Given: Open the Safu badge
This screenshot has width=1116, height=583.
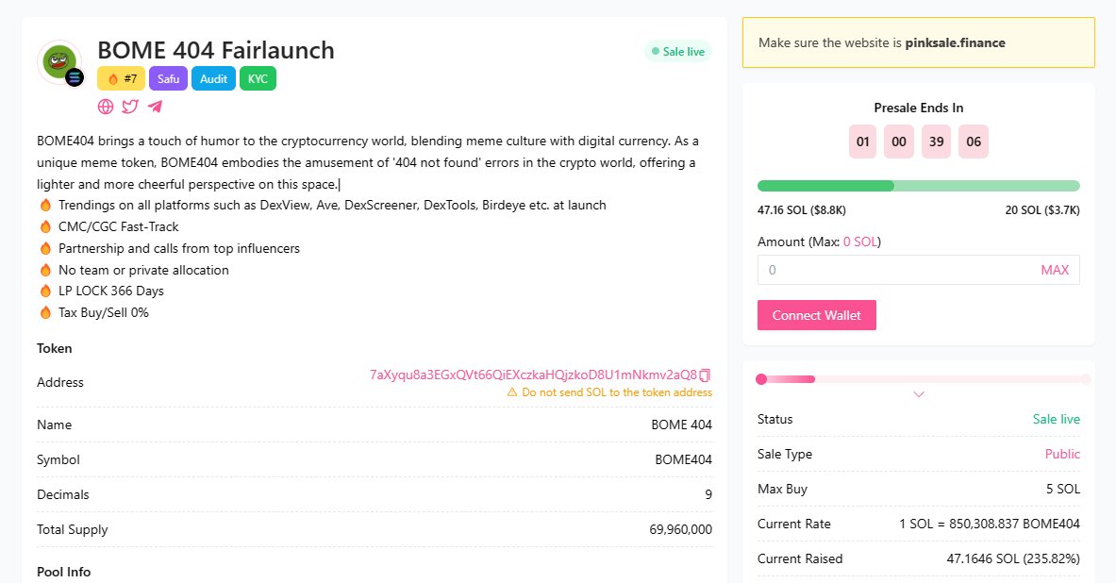Looking at the screenshot, I should [168, 79].
